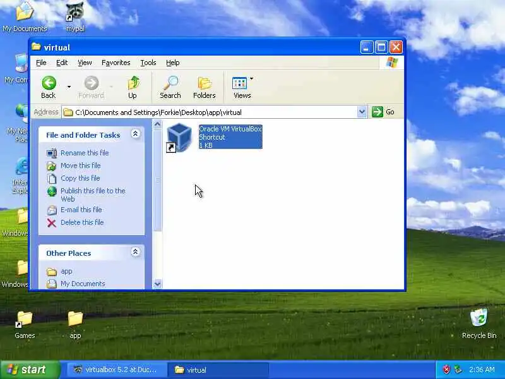The image size is (505, 379).
Task: Select the Recycle Bin icon
Action: click(479, 323)
